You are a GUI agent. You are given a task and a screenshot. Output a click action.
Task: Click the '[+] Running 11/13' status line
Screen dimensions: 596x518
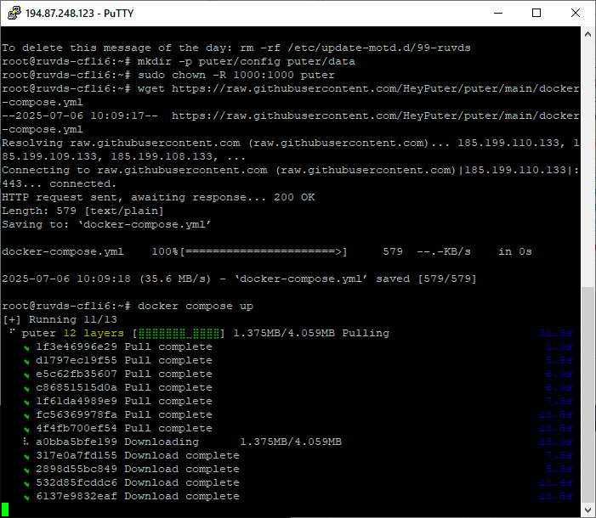tap(60, 320)
